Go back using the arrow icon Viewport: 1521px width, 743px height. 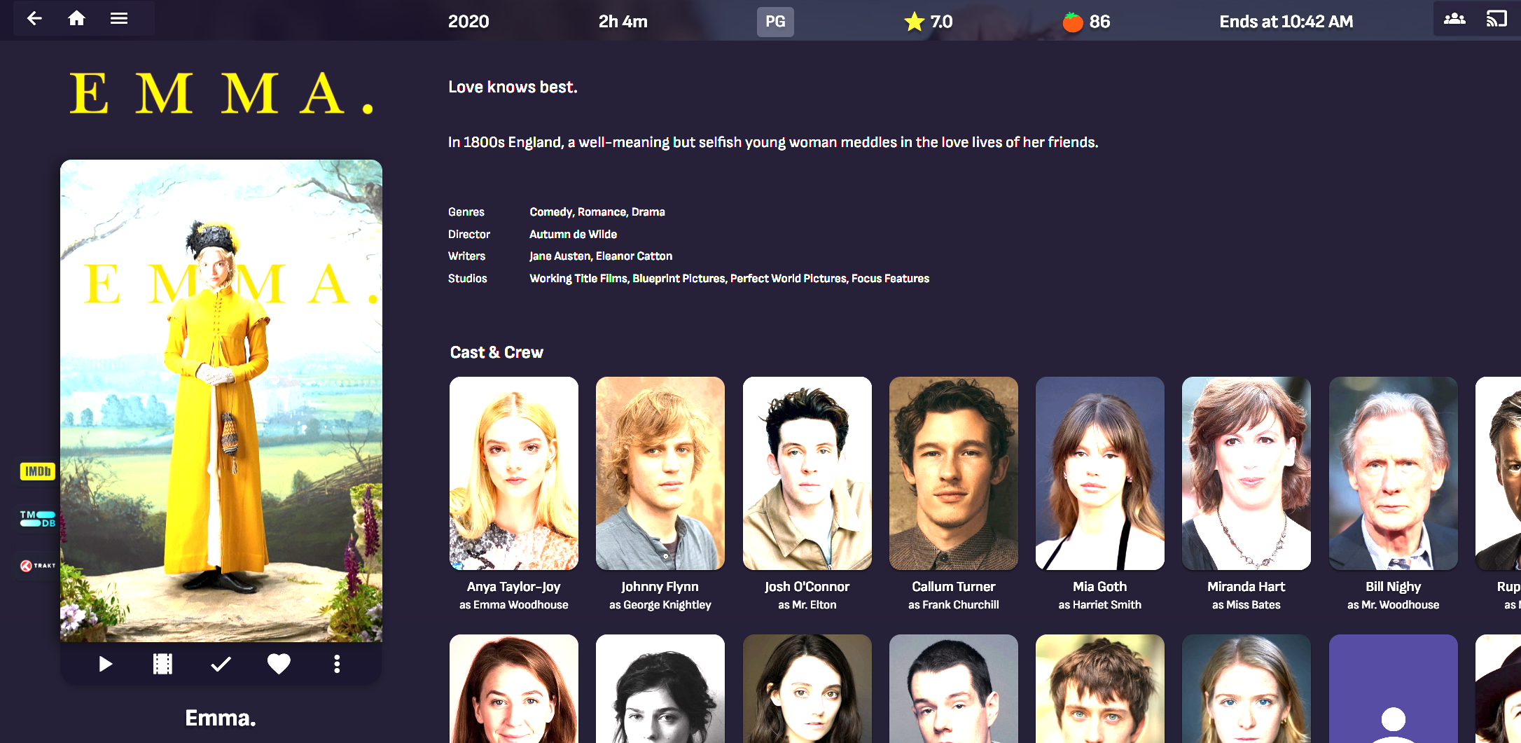click(x=34, y=19)
